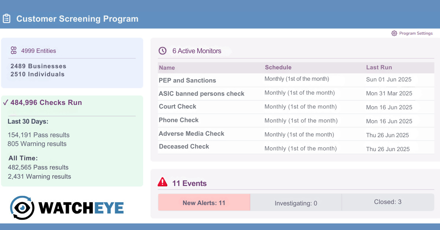440x230 pixels.
Task: Select the Investigating: 0 tab
Action: tap(296, 203)
